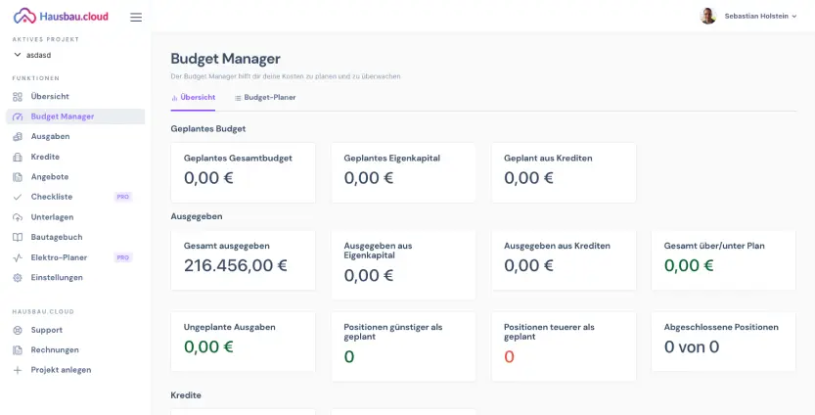This screenshot has height=415, width=815.
Task: Click the Kredite bank icon
Action: coord(18,157)
